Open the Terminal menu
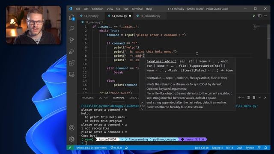Image resolution: width=274 pixels, height=154 pixels. pos(137,9)
